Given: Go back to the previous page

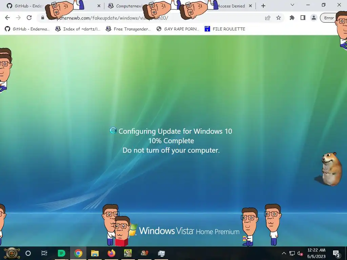Looking at the screenshot, I should (7, 18).
